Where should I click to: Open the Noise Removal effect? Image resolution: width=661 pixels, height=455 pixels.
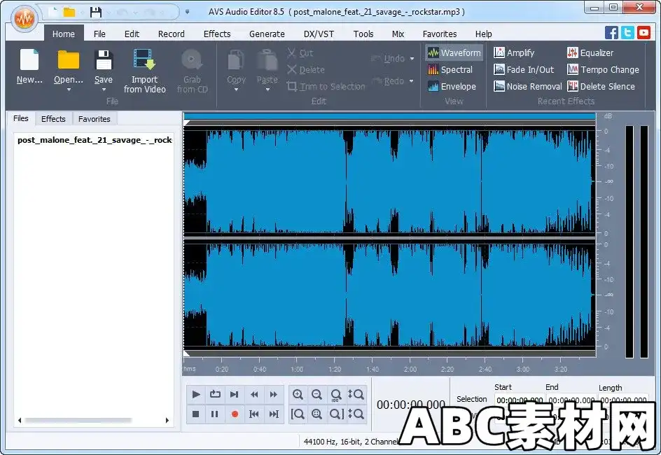[x=528, y=86]
